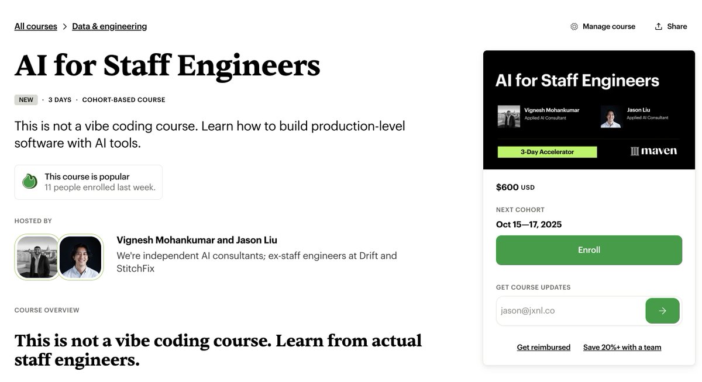Click the Share button label
Screen dimensions: 702x382
[x=677, y=26]
